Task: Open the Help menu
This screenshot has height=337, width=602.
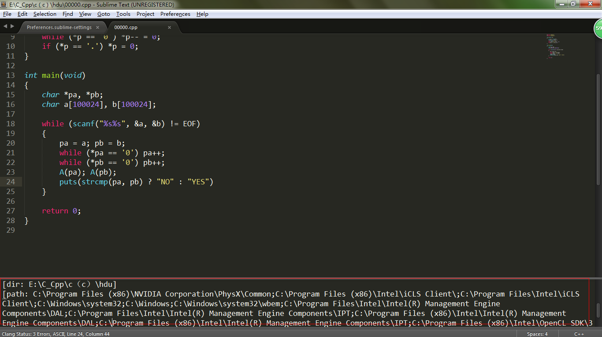Action: (x=202, y=14)
